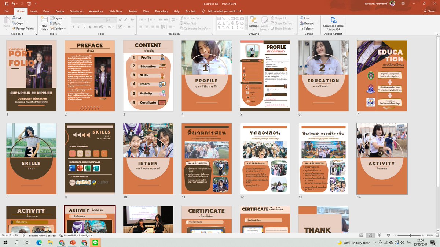Switch to the Insert tab
440x247 pixels.
[34, 11]
